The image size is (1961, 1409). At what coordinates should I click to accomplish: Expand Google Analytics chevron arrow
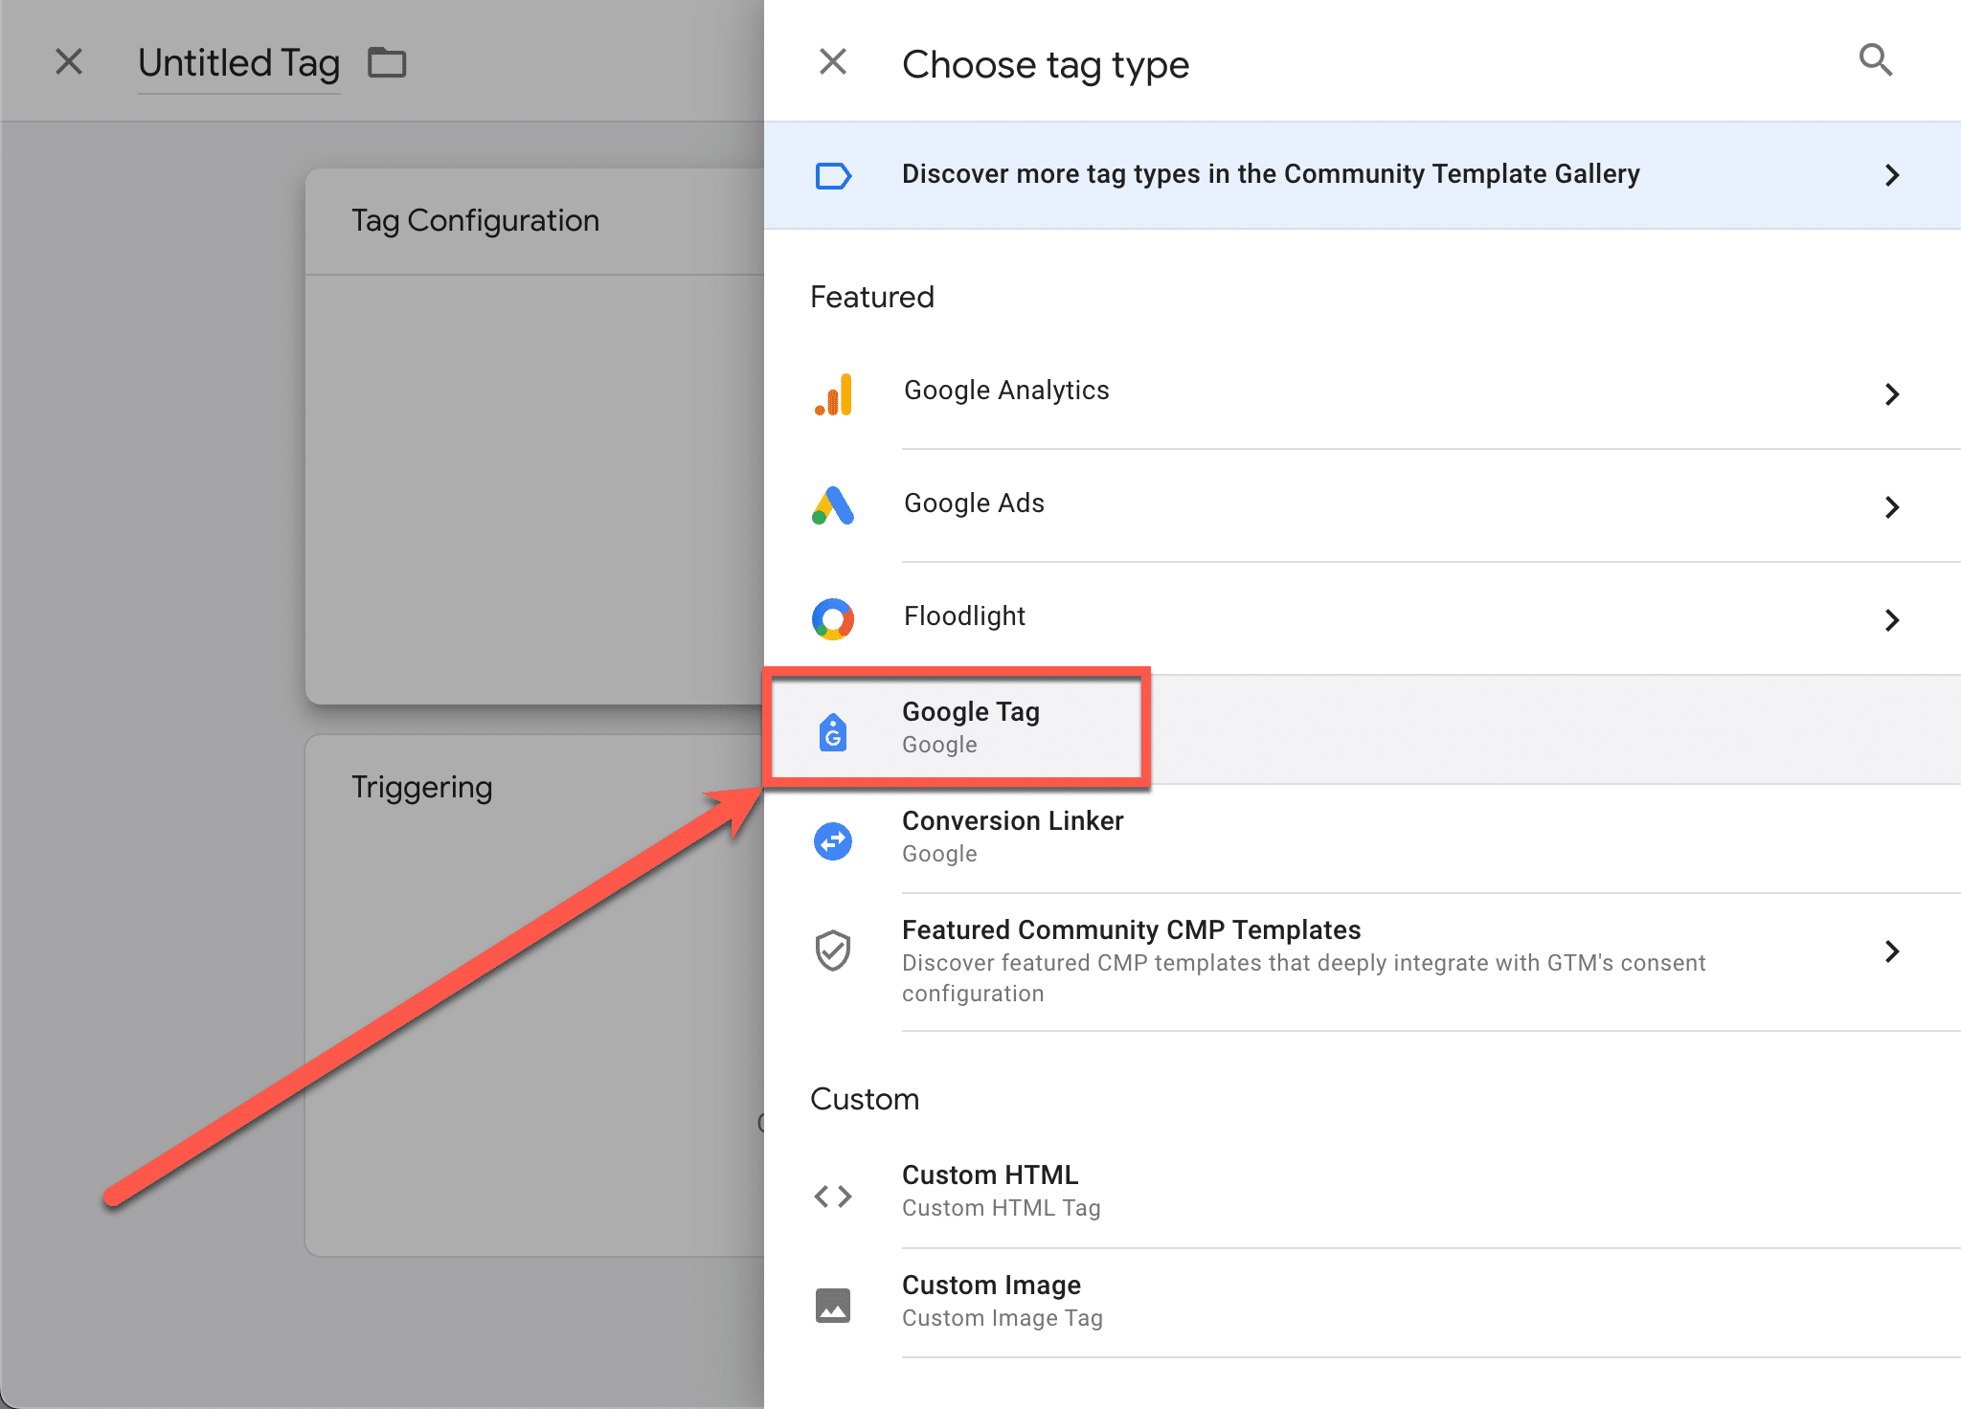[1892, 394]
